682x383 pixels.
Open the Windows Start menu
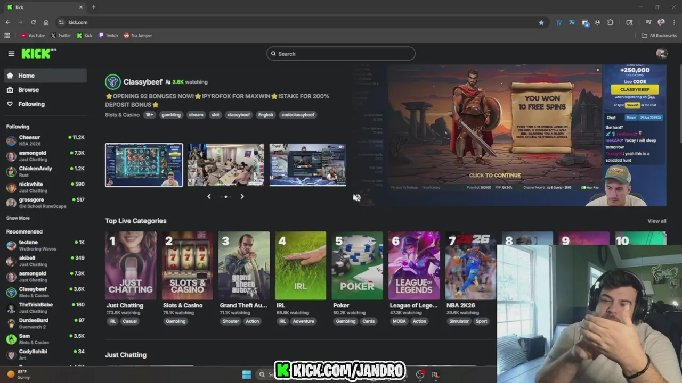(x=247, y=374)
